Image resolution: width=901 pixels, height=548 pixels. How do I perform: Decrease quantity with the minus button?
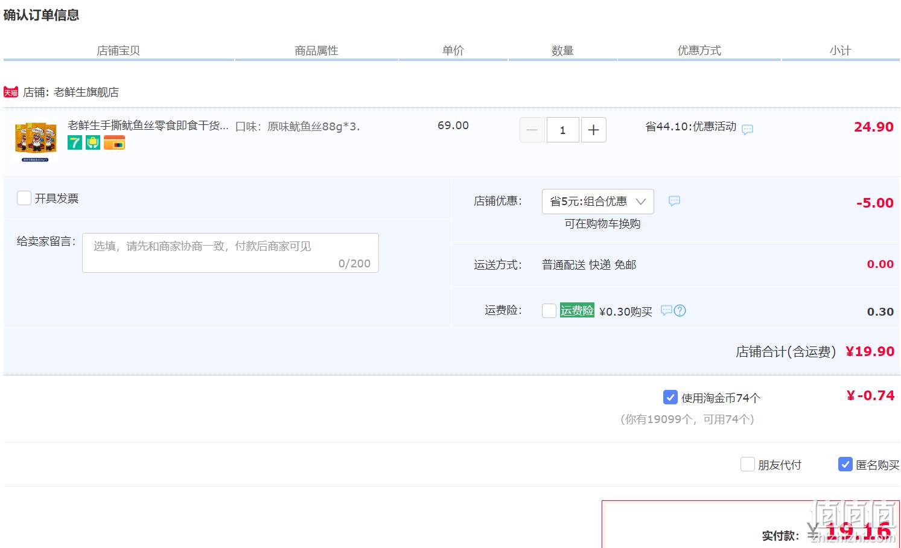(532, 130)
